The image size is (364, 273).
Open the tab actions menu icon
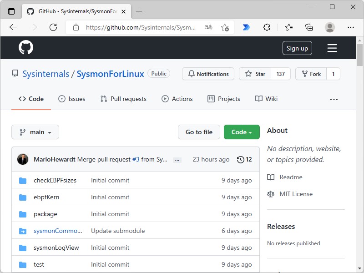pos(11,11)
